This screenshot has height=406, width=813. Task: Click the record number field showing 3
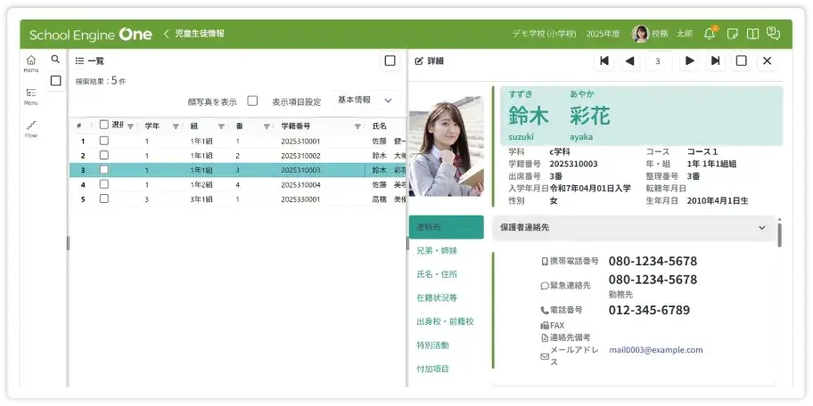659,61
